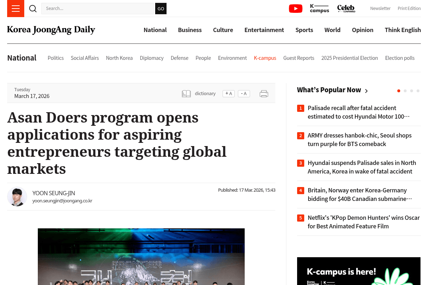Select the World menu item

(x=332, y=30)
